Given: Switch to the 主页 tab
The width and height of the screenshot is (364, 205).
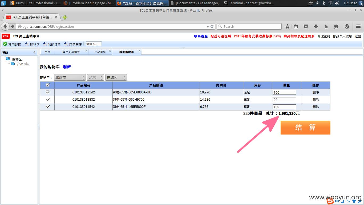Looking at the screenshot, I should point(47,52).
